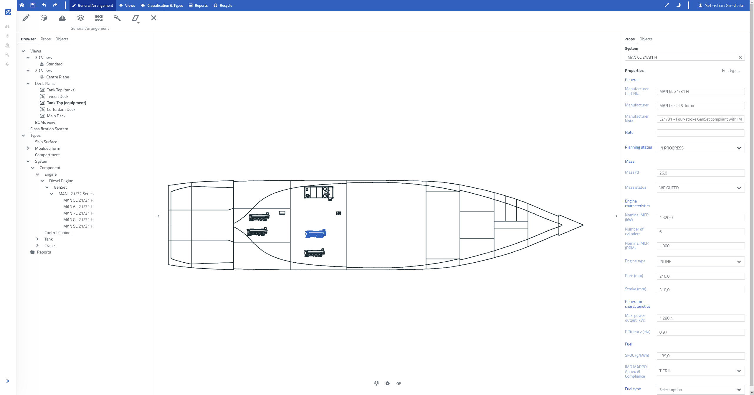Screen dimensions: 754x395
Task: Click the Edit type... link
Action: pos(731,70)
